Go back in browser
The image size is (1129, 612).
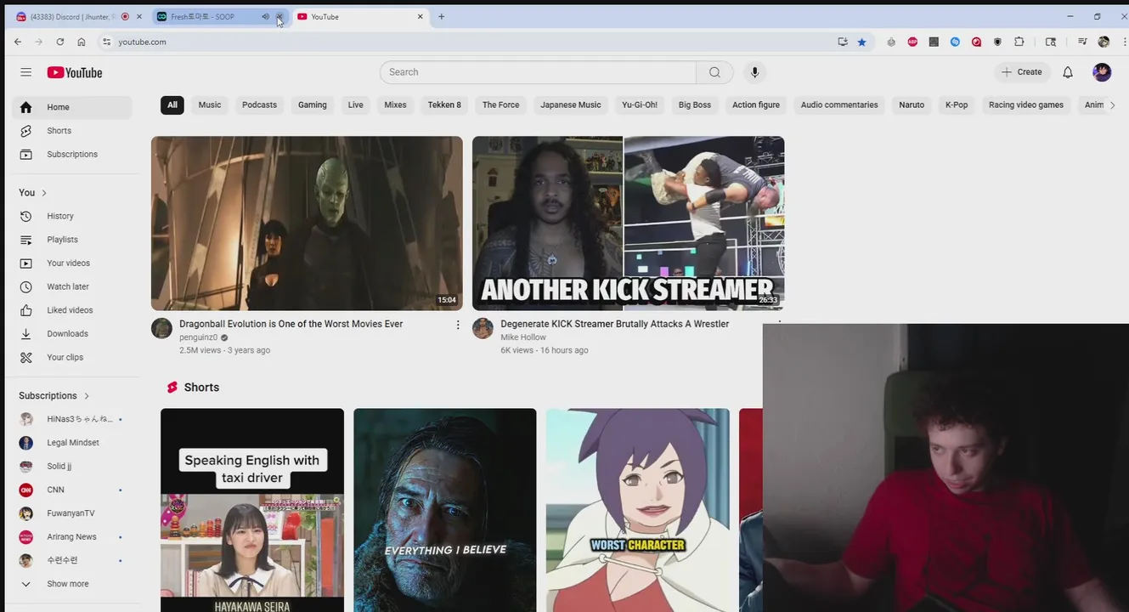click(x=18, y=42)
